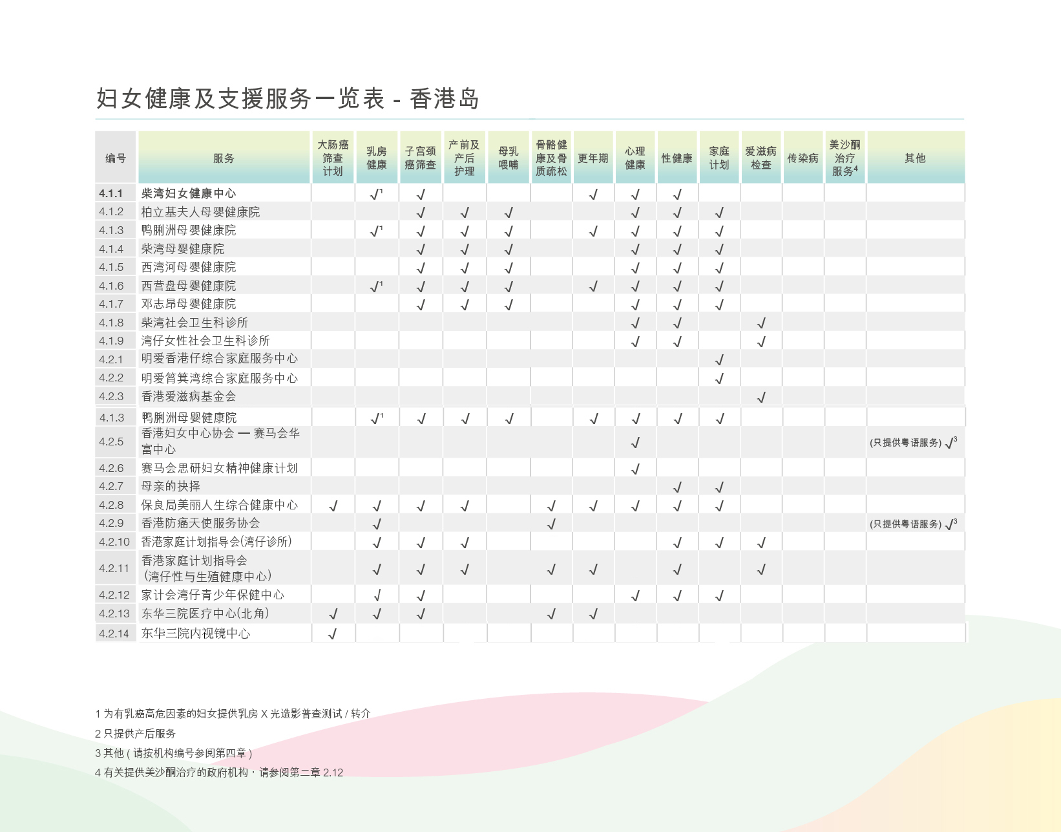The image size is (1061, 832).
Task: Click the checkmark in 东华三院内视镜中心 row
Action: pyautogui.click(x=333, y=634)
